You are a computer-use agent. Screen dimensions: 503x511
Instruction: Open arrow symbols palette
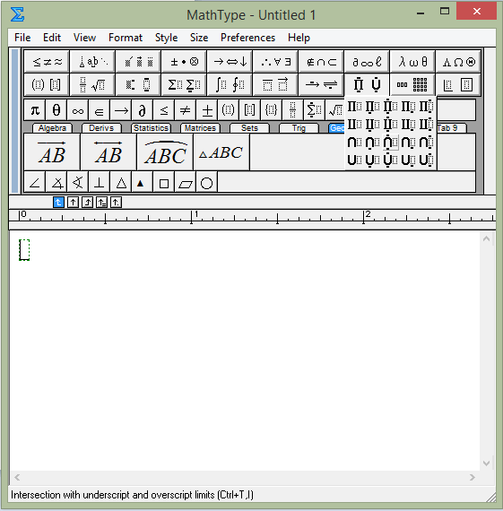[230, 61]
